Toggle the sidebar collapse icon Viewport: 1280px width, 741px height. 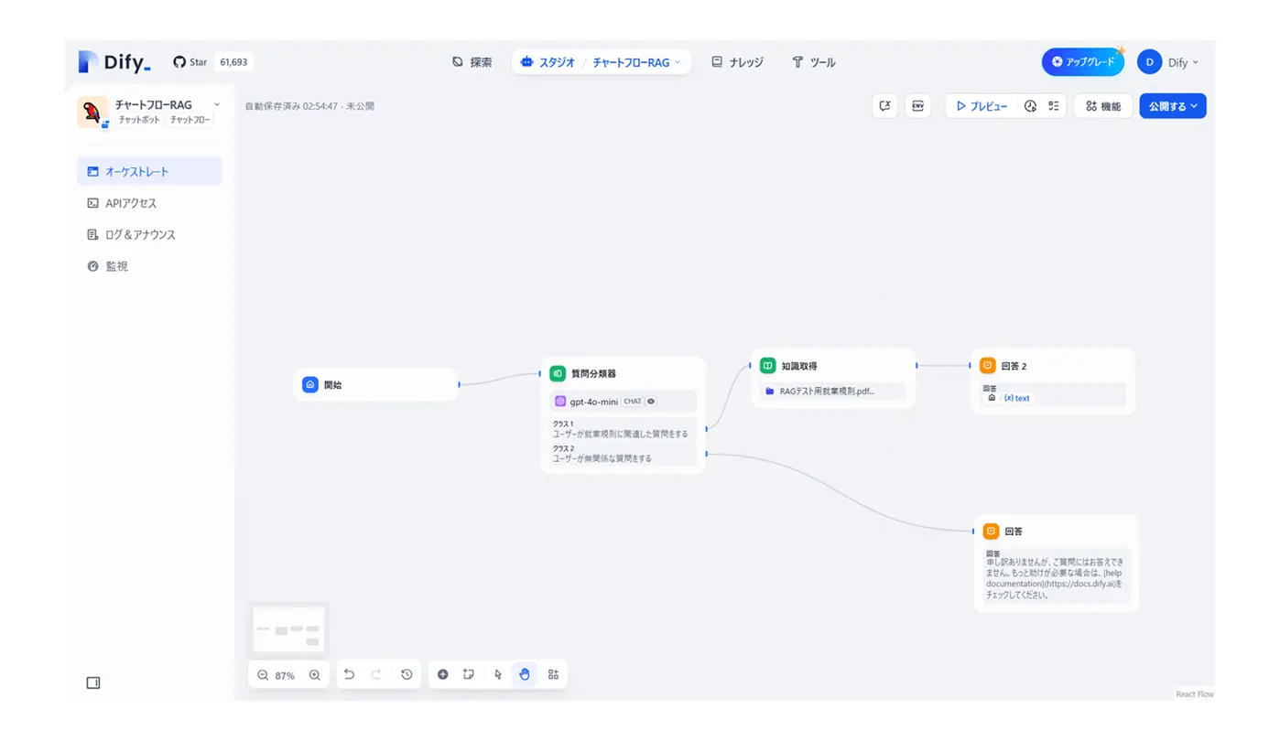click(x=93, y=683)
